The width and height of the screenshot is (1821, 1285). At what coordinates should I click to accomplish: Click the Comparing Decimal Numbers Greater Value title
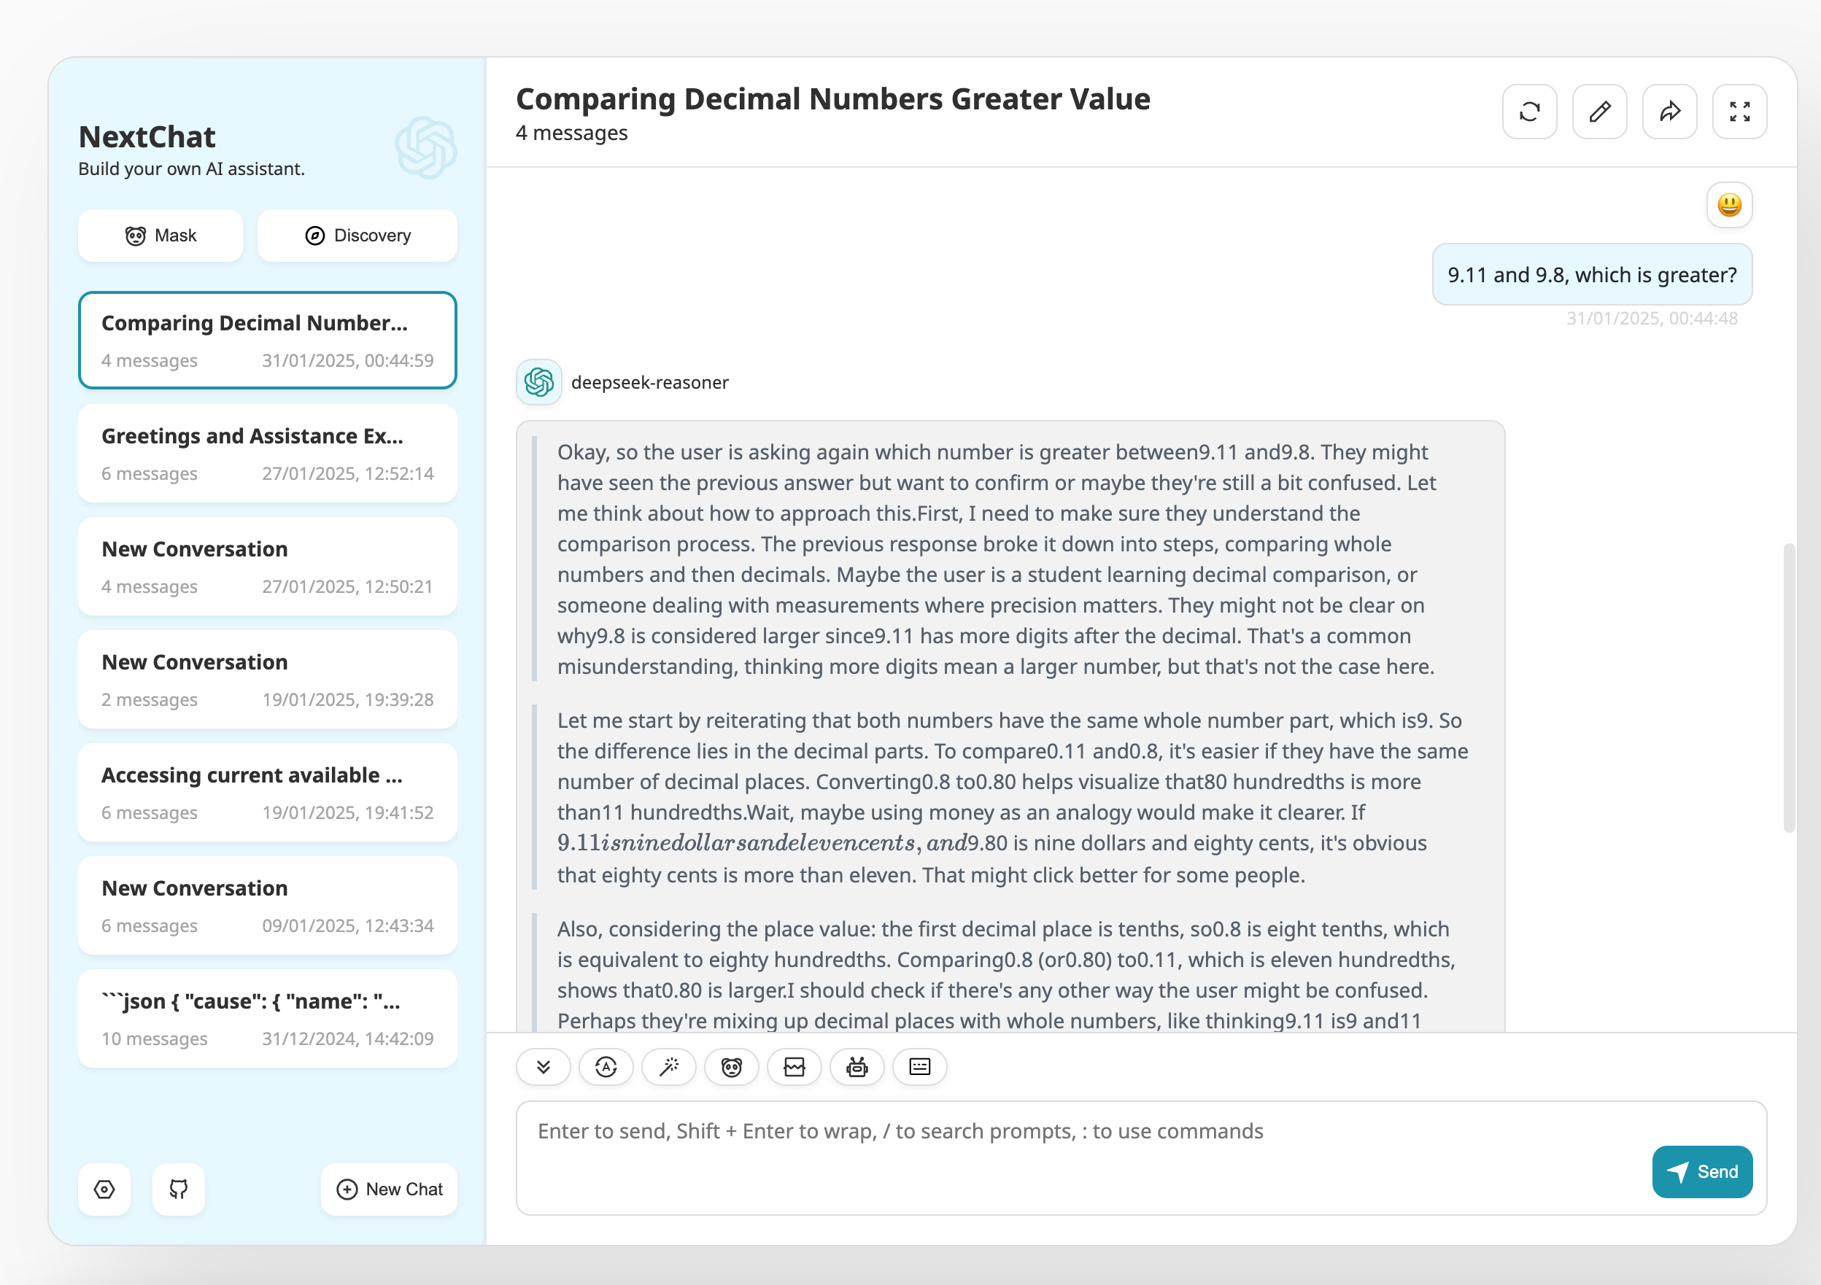(832, 99)
